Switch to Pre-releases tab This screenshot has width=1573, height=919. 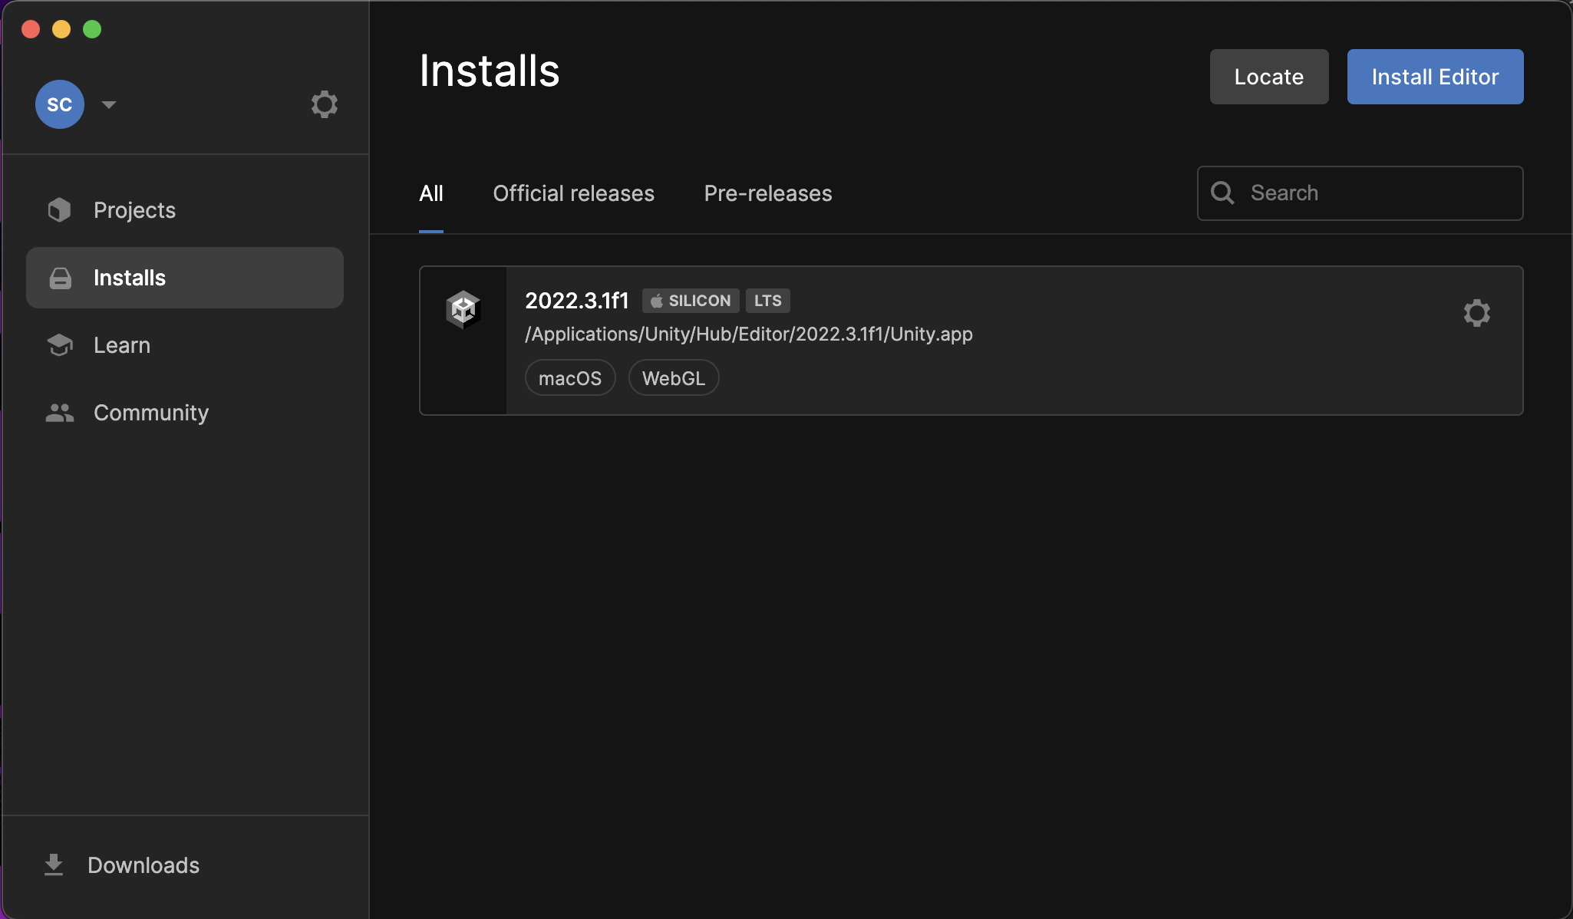click(x=767, y=193)
